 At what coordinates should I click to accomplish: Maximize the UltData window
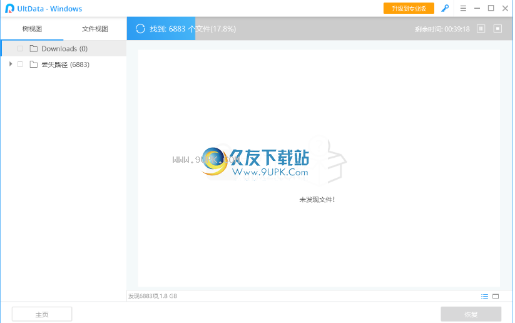coord(491,8)
